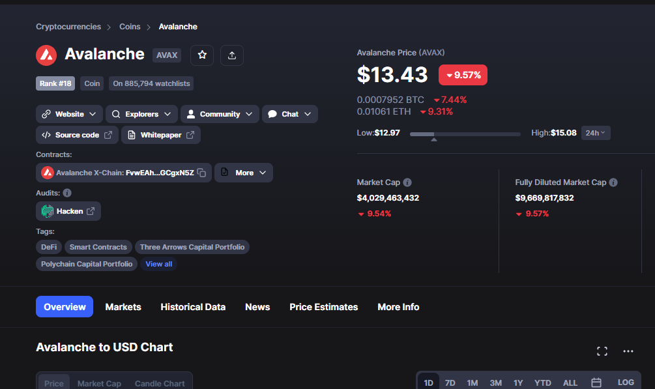Select the Candle Chart view

pos(160,383)
